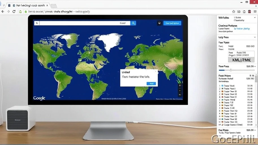Screen dimensions: 258x145
Task: Click the browser forward arrow
Action: [8, 12]
